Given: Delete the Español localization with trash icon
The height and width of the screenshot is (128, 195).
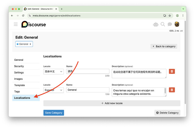Looking at the screenshot, I should tap(172, 90).
